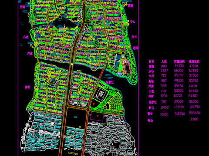The width and height of the screenshot is (209, 156).
Task: Click the red P parking symbol
Action: click(94, 104)
